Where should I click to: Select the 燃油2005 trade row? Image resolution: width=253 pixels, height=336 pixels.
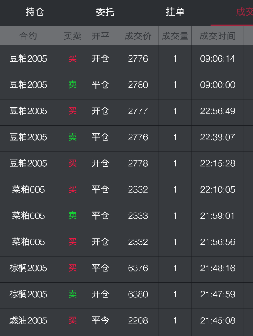(126, 320)
